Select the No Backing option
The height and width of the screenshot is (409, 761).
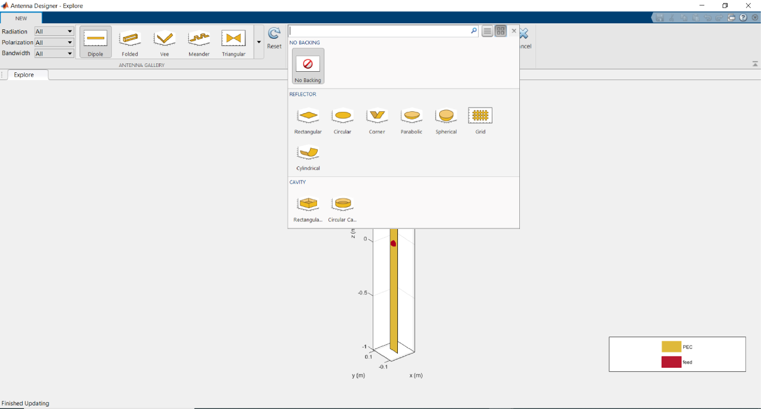click(x=308, y=65)
